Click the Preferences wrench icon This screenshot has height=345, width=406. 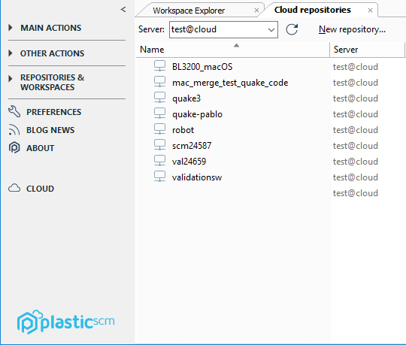click(x=14, y=111)
